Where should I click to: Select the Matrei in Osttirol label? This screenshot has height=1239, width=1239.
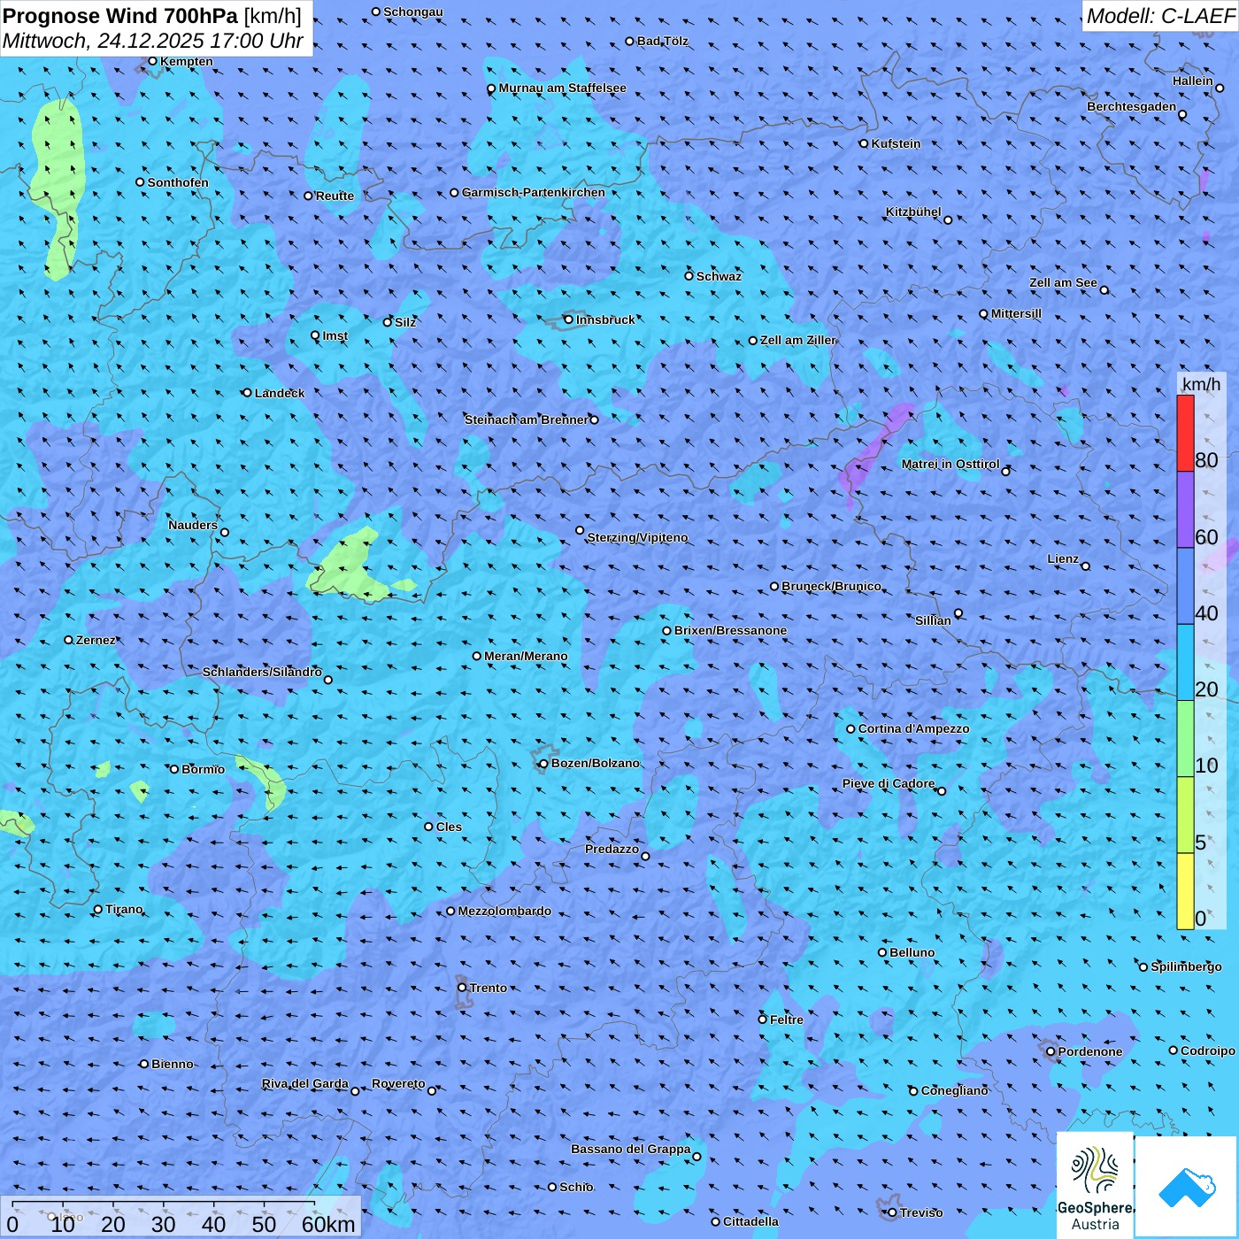pos(950,464)
